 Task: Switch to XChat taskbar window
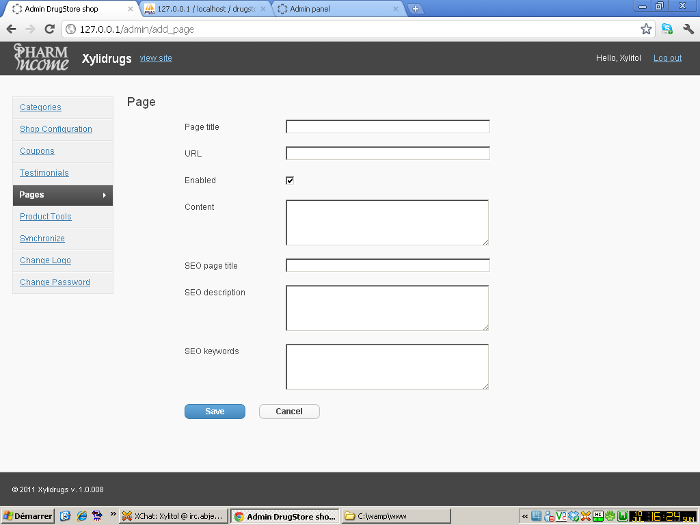click(x=174, y=516)
